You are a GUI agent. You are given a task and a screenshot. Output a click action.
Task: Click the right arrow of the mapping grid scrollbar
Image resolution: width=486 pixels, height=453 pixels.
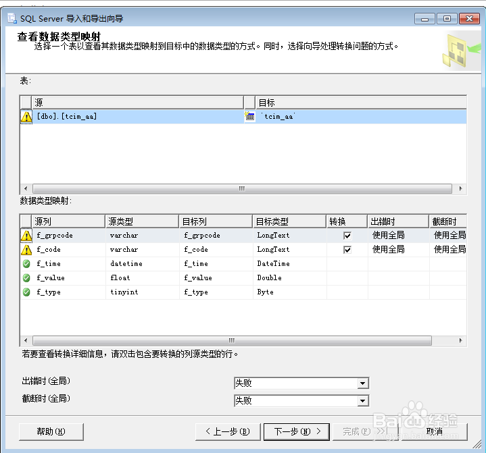(460, 341)
